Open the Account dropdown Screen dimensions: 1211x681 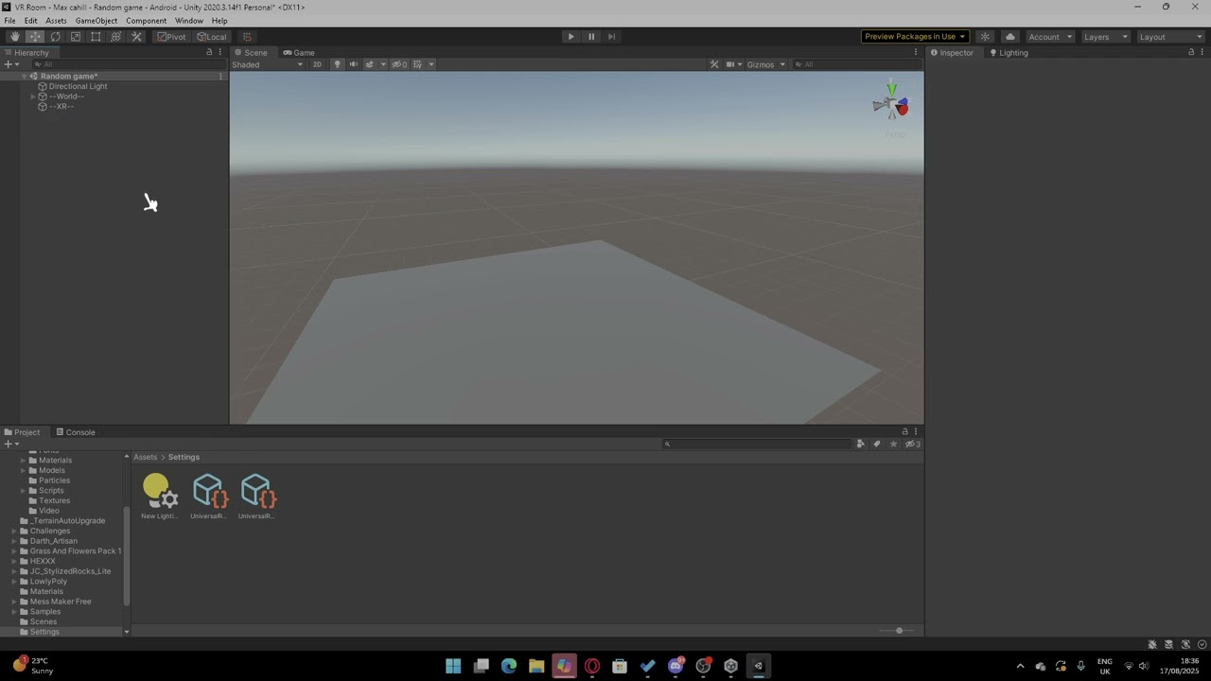point(1049,37)
